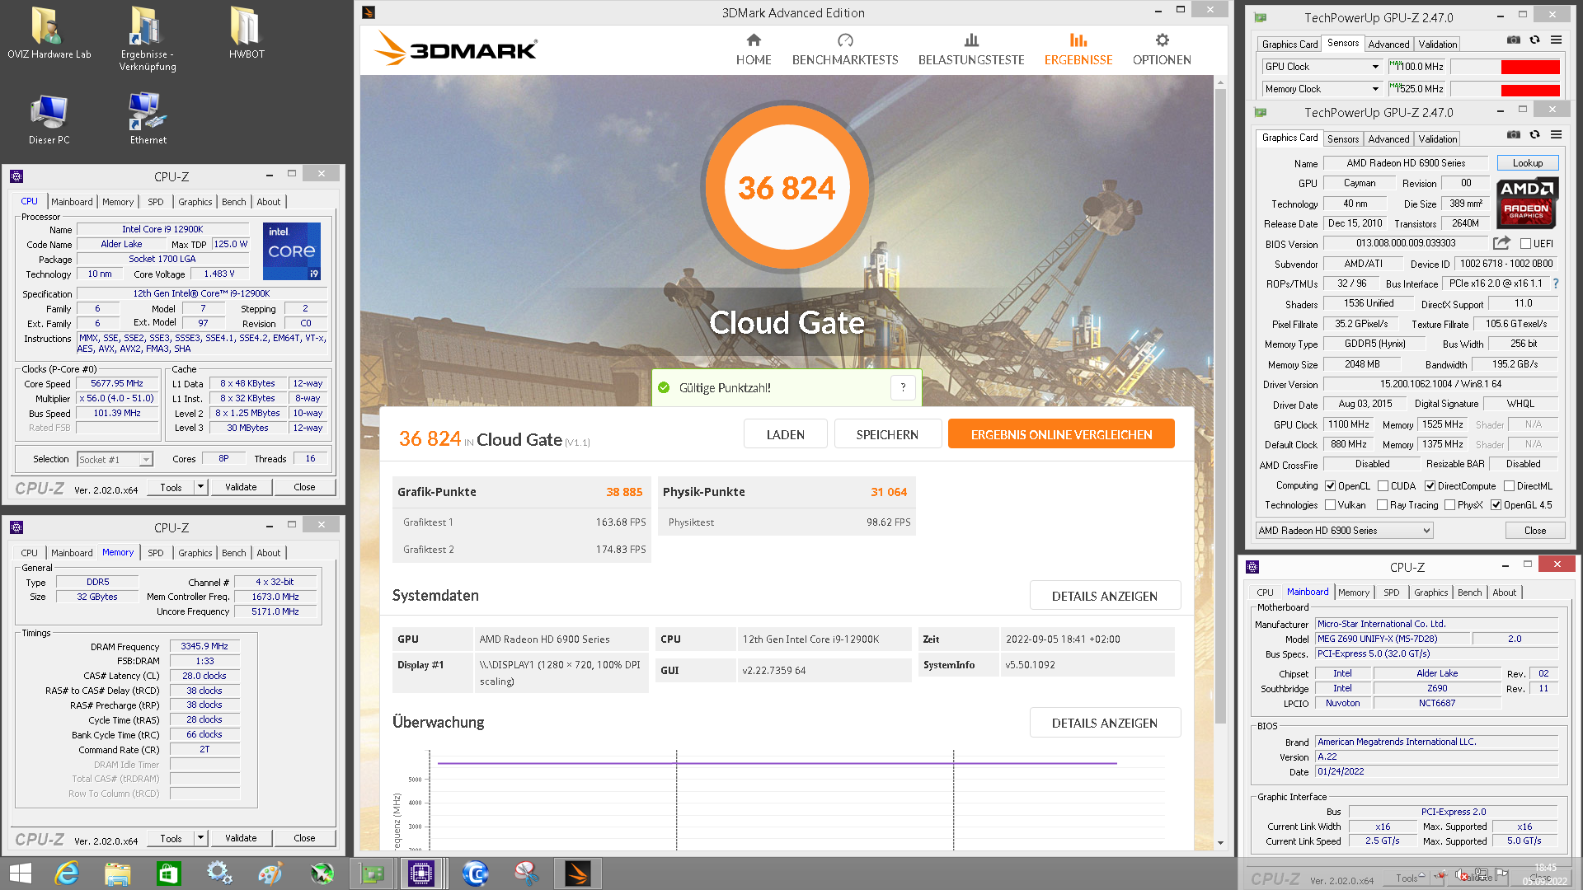Toggle the Vulkan checkbox
This screenshot has height=890, width=1583.
point(1330,505)
